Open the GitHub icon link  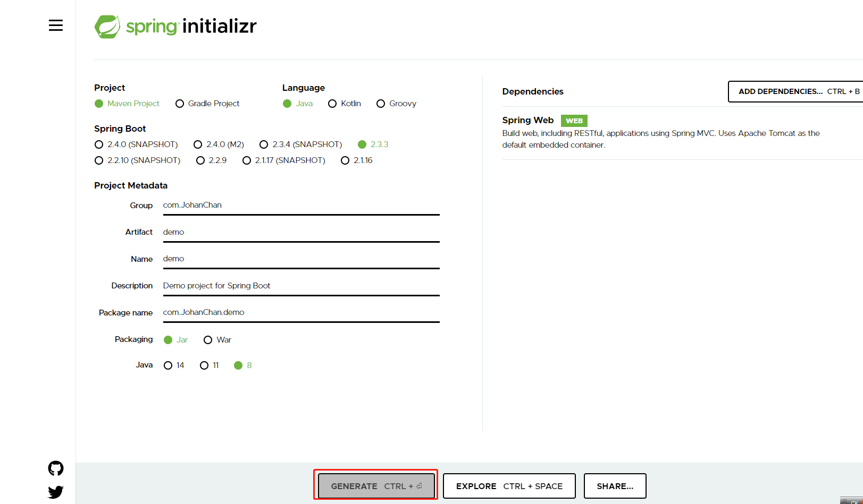[x=56, y=468]
